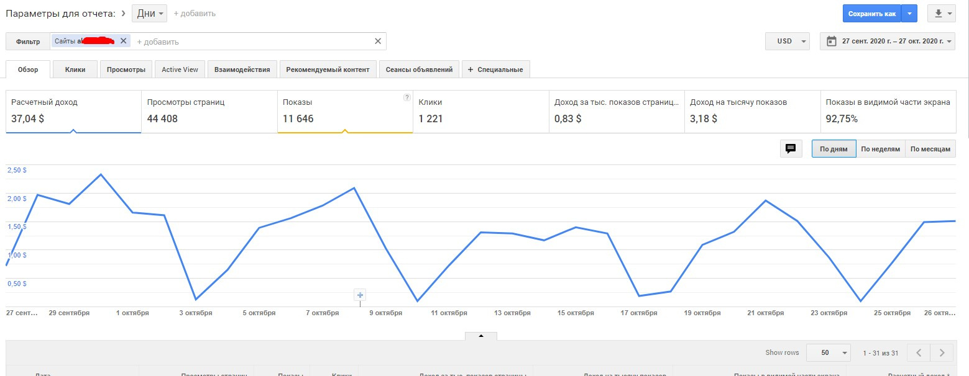The width and height of the screenshot is (969, 376).
Task: Click the 1 - 31 из 31 row counter
Action: click(881, 352)
